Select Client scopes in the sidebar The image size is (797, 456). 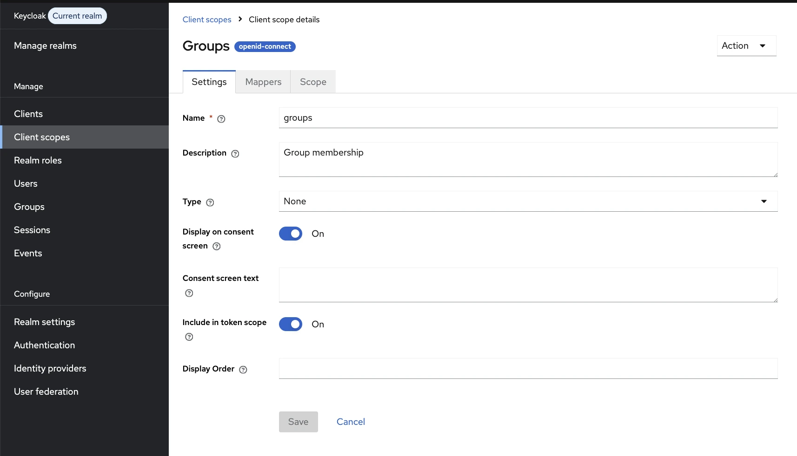tap(85, 137)
